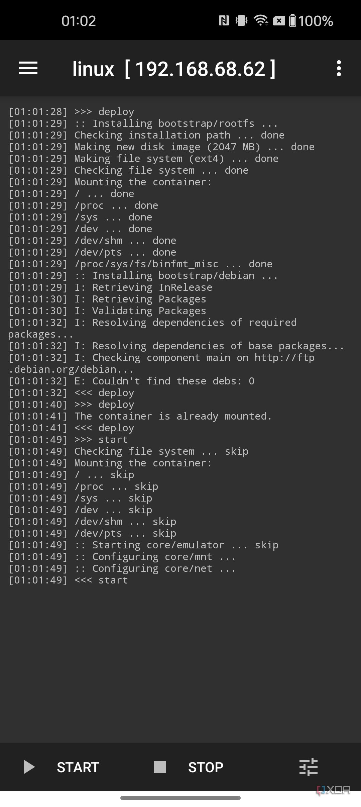Select the 'Couldn't find these debs' error line
The height and width of the screenshot is (807, 361).
click(132, 381)
